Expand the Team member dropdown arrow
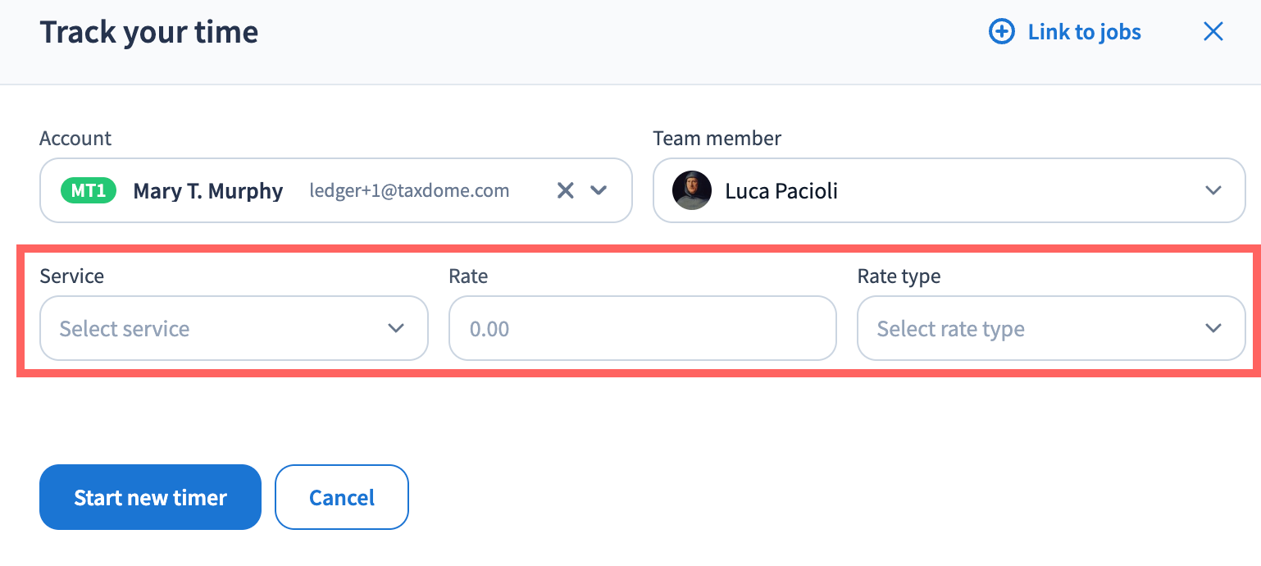 (1213, 190)
